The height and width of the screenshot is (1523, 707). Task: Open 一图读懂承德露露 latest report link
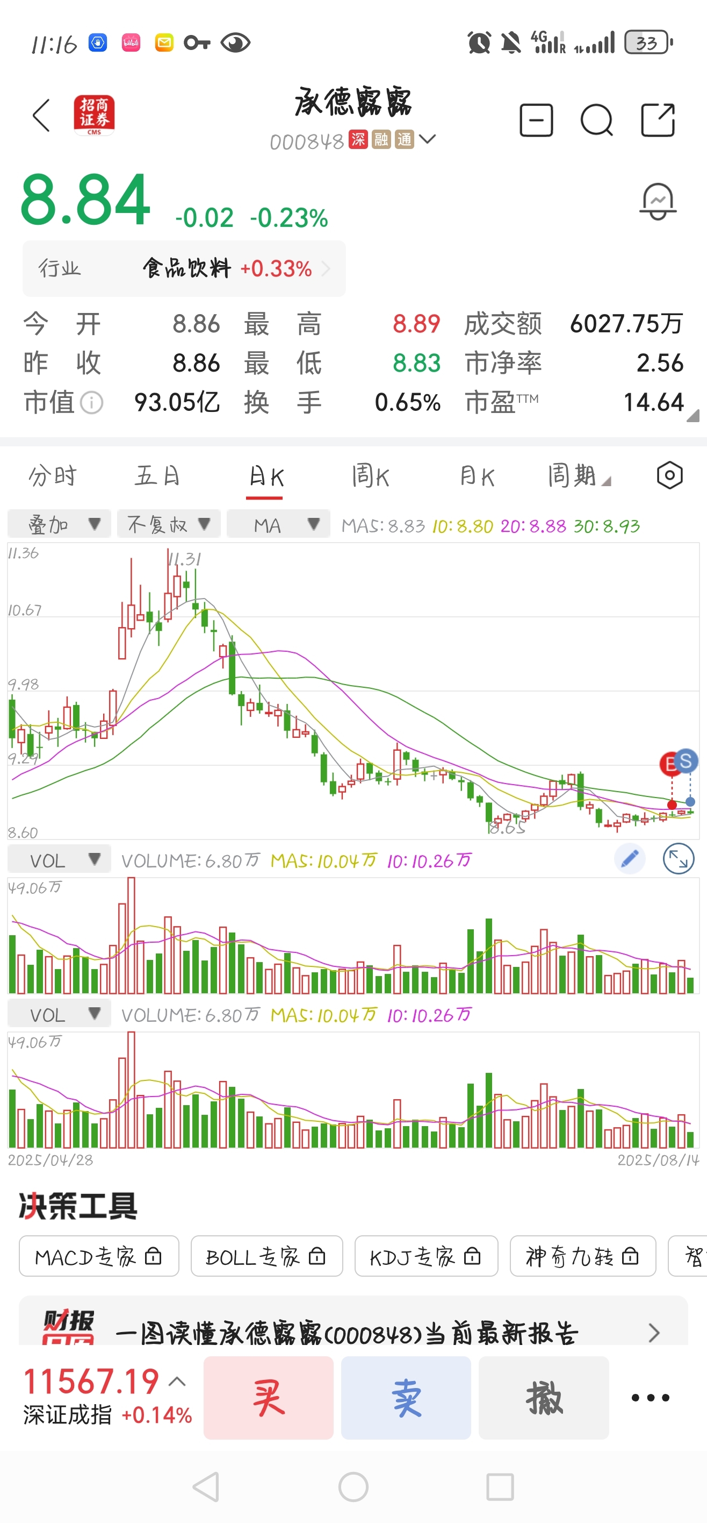pyautogui.click(x=347, y=1333)
